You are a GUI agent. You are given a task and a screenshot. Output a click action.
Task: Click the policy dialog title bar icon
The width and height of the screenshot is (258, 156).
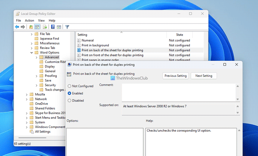69,64
